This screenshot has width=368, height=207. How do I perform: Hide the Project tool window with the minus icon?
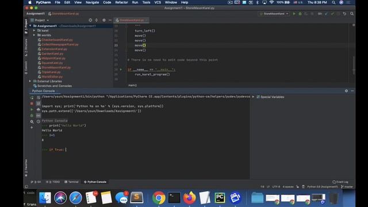tap(110, 20)
